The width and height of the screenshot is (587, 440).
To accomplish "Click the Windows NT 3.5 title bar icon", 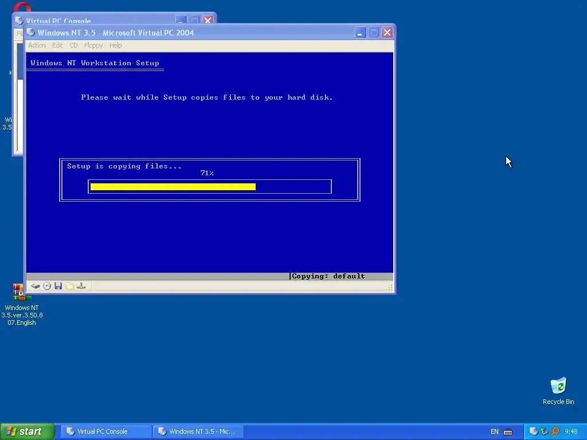I will click(31, 33).
